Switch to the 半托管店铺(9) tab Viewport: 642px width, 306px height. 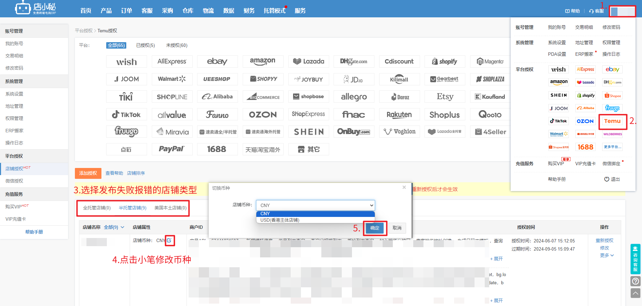[132, 208]
